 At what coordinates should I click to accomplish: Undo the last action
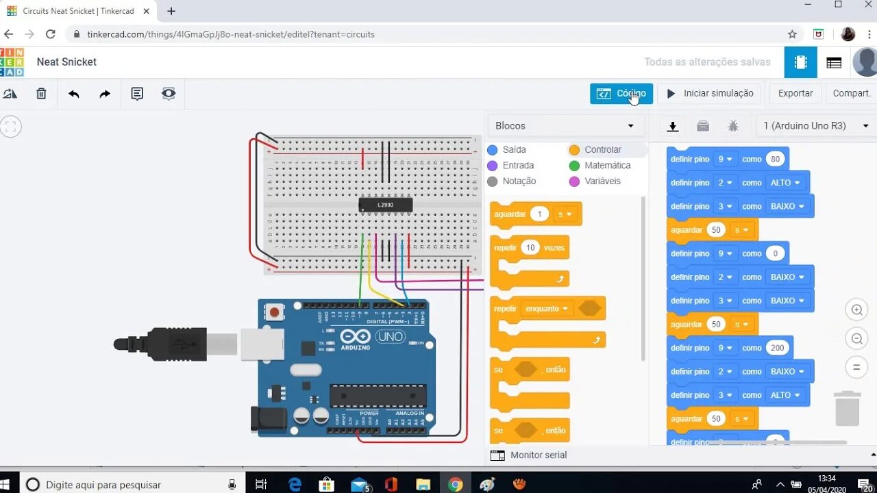(74, 94)
